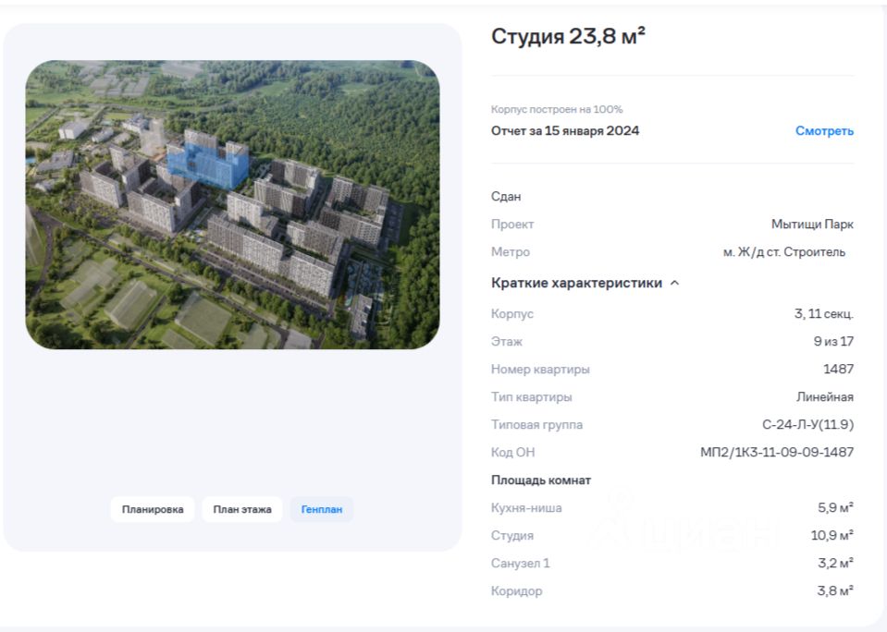
Task: Switch to the Планировка tab
Action: (153, 509)
